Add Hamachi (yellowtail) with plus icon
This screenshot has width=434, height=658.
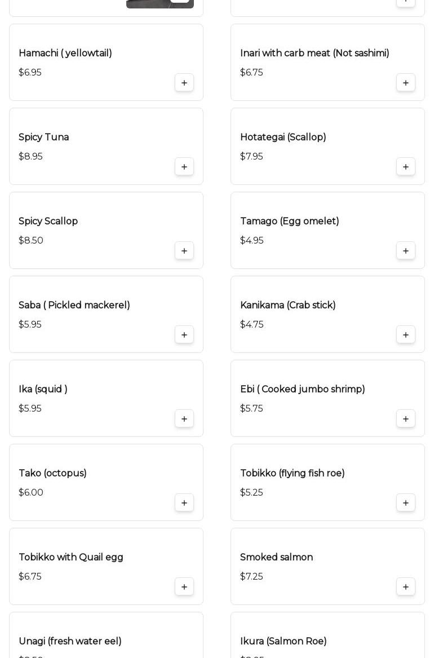click(184, 83)
